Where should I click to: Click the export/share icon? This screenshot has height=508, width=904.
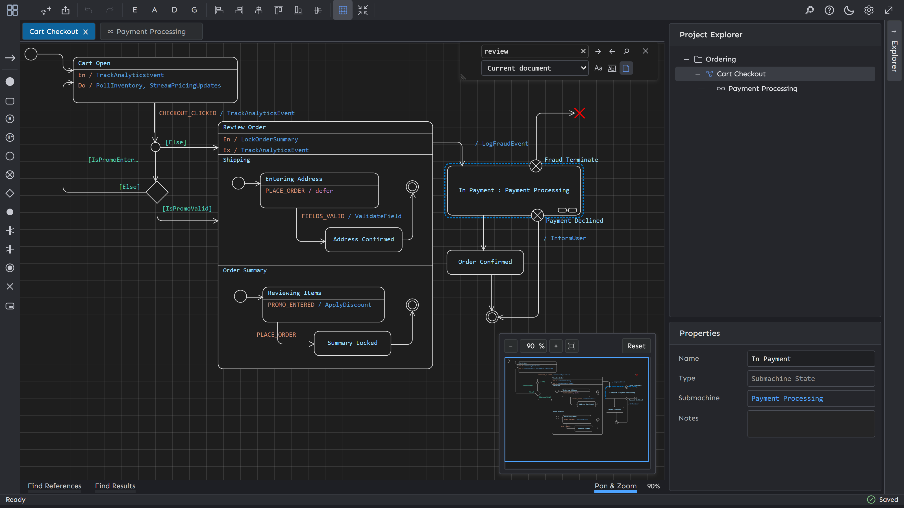[x=66, y=10]
